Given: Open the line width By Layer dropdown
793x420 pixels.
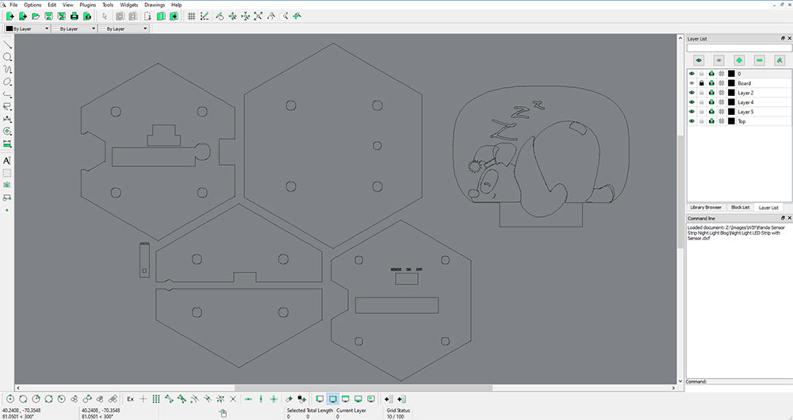Looking at the screenshot, I should coord(74,29).
